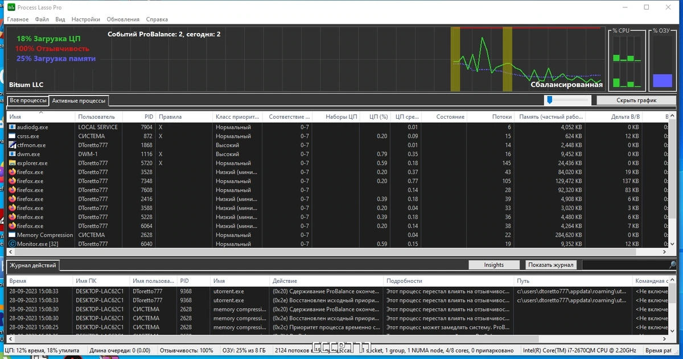This screenshot has width=683, height=359.
Task: Click the Intel Core i7-2670QM status text
Action: (578, 350)
